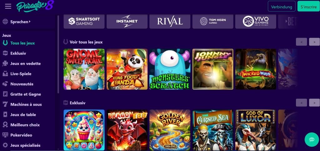Expand the Sprachen language menu
The height and width of the screenshot is (151, 320).
(20, 22)
